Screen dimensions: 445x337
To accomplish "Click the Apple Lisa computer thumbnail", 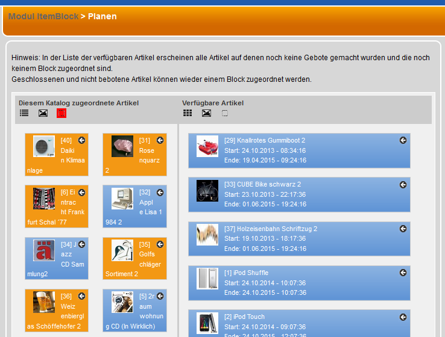I will pos(122,199).
